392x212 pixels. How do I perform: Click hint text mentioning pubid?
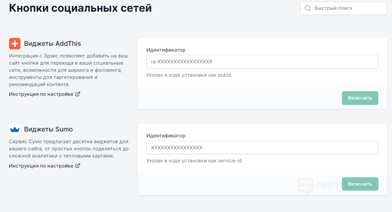coord(189,75)
